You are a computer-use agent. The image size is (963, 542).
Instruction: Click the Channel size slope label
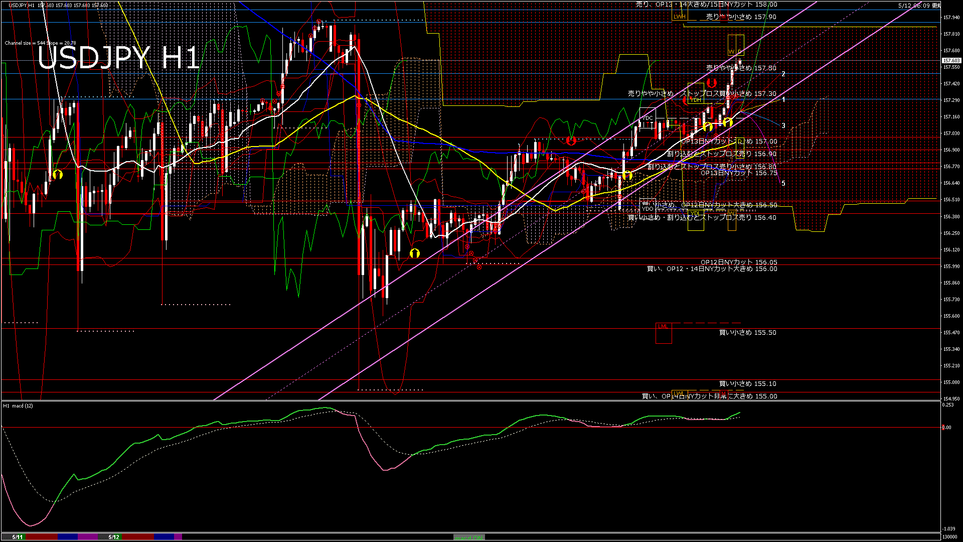pos(40,43)
